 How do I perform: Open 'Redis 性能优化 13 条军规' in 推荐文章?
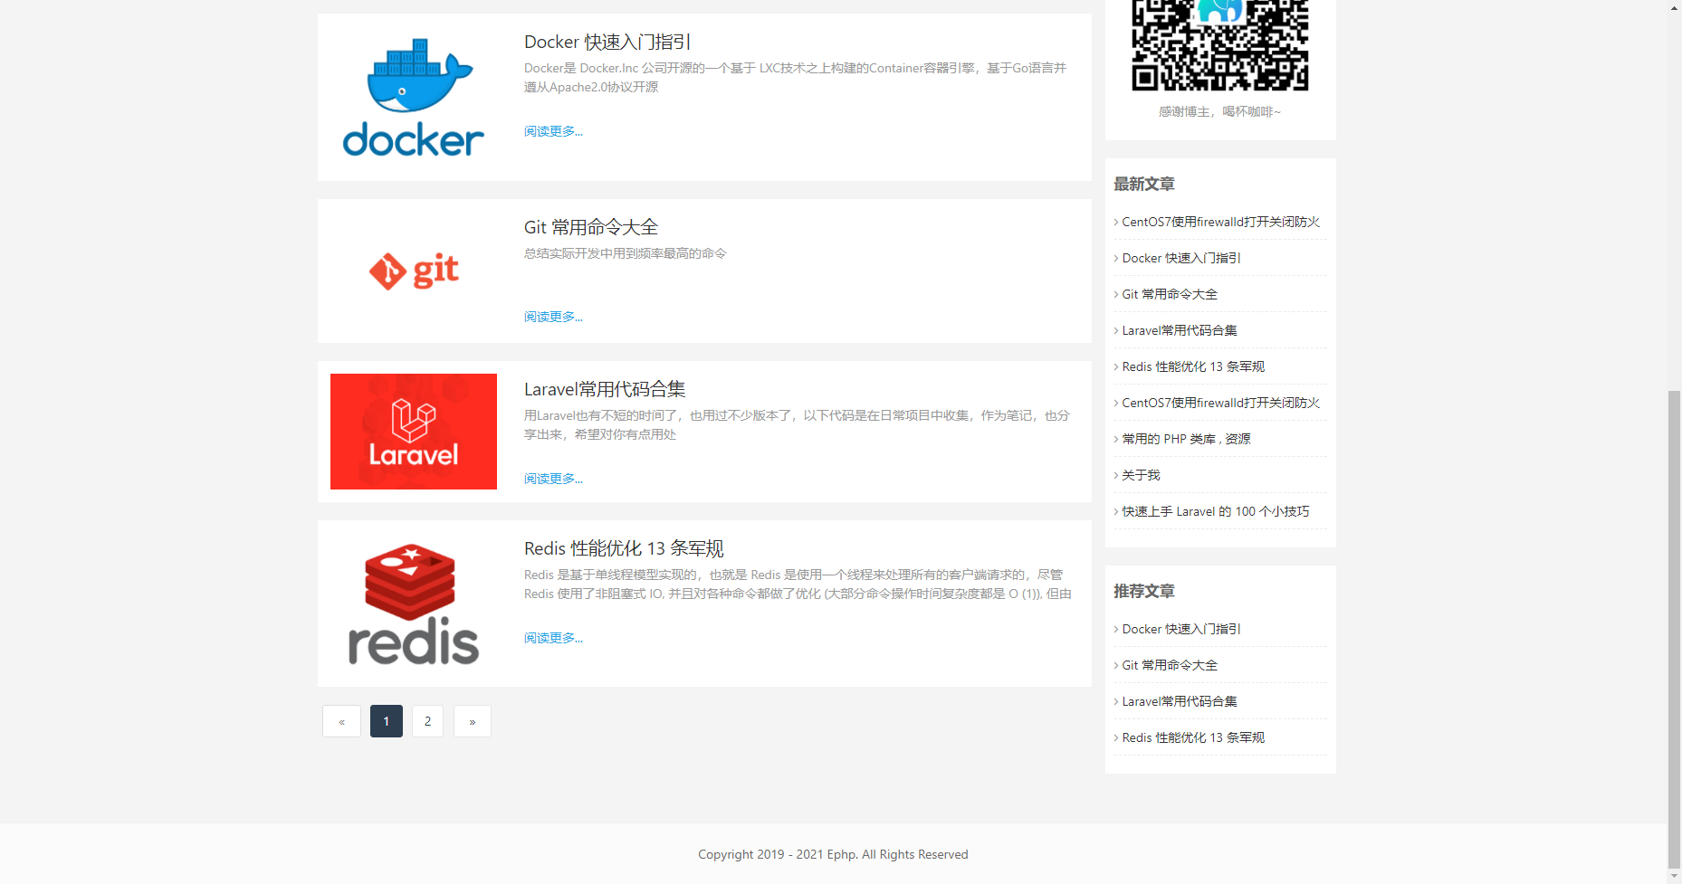click(1193, 737)
